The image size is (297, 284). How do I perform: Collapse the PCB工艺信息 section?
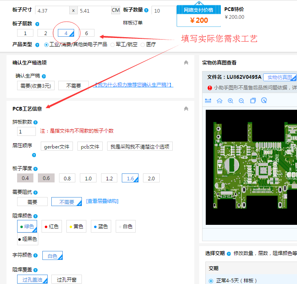(x=186, y=109)
